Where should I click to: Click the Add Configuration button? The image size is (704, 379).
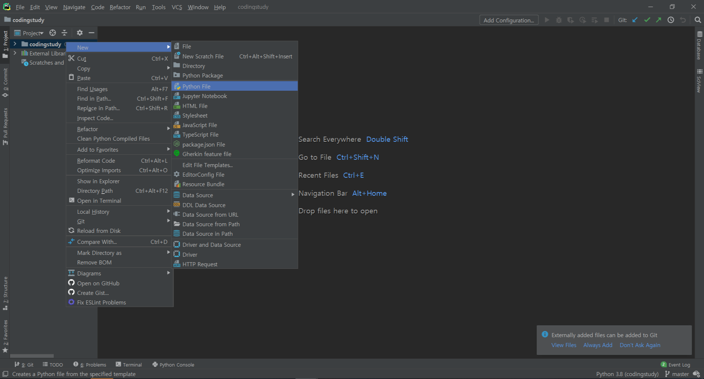pyautogui.click(x=509, y=20)
